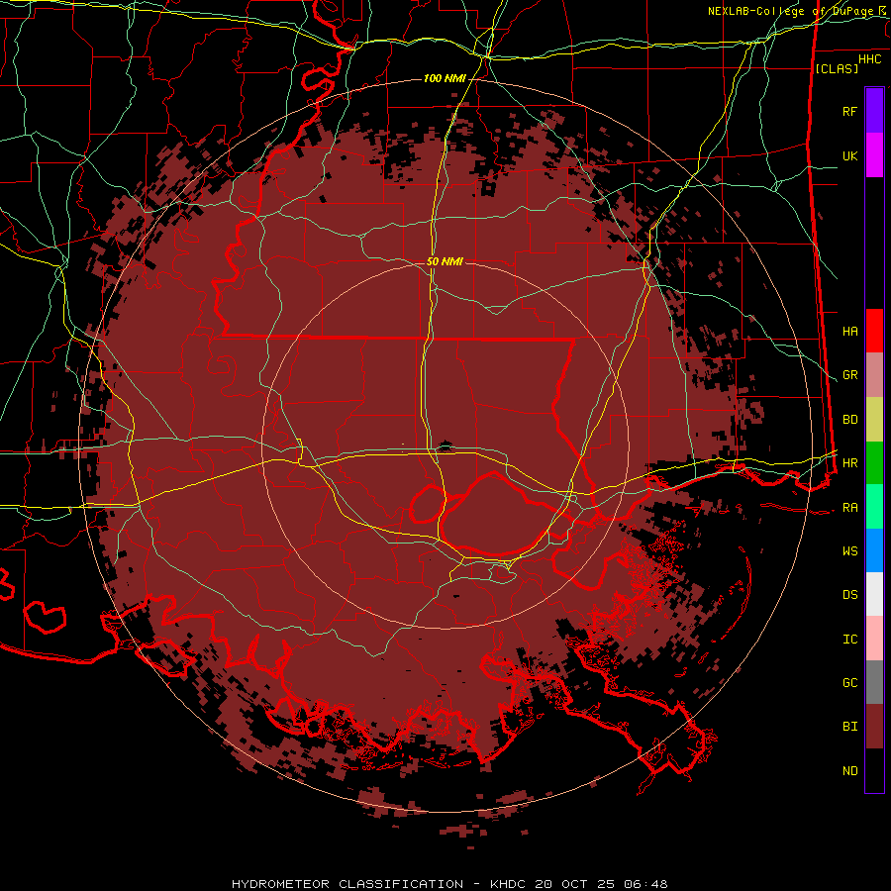The width and height of the screenshot is (891, 891).
Task: Click the HR green legend swatch
Action: point(874,462)
